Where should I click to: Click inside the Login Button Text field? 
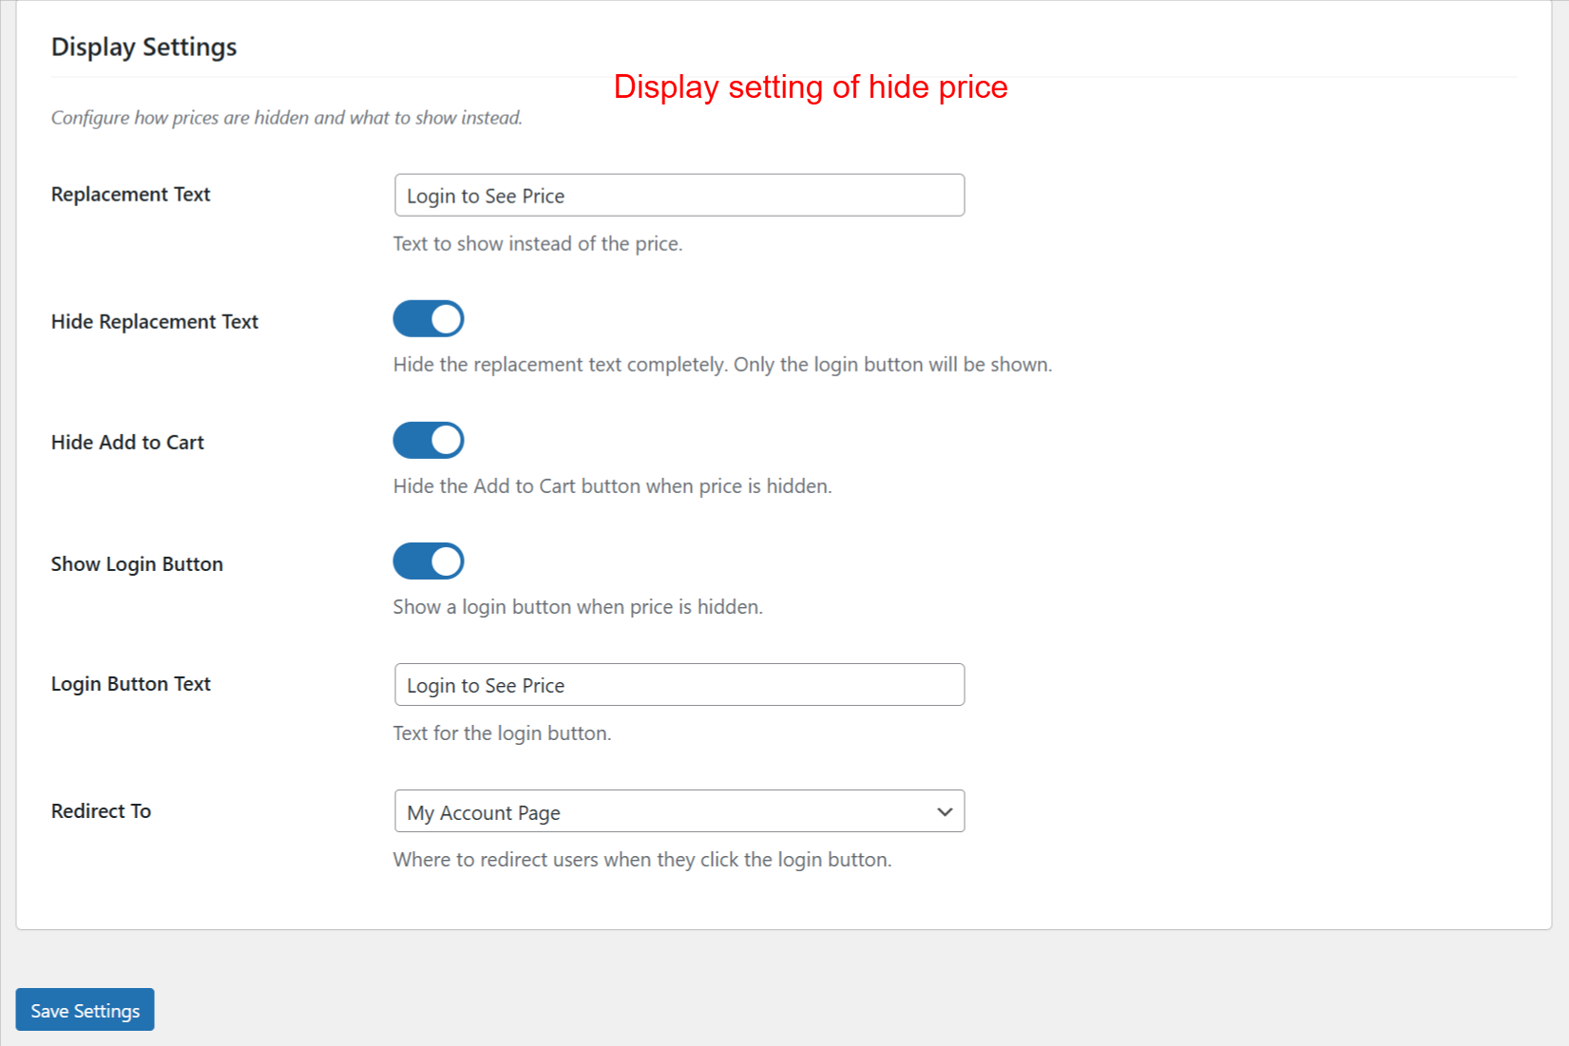[678, 684]
